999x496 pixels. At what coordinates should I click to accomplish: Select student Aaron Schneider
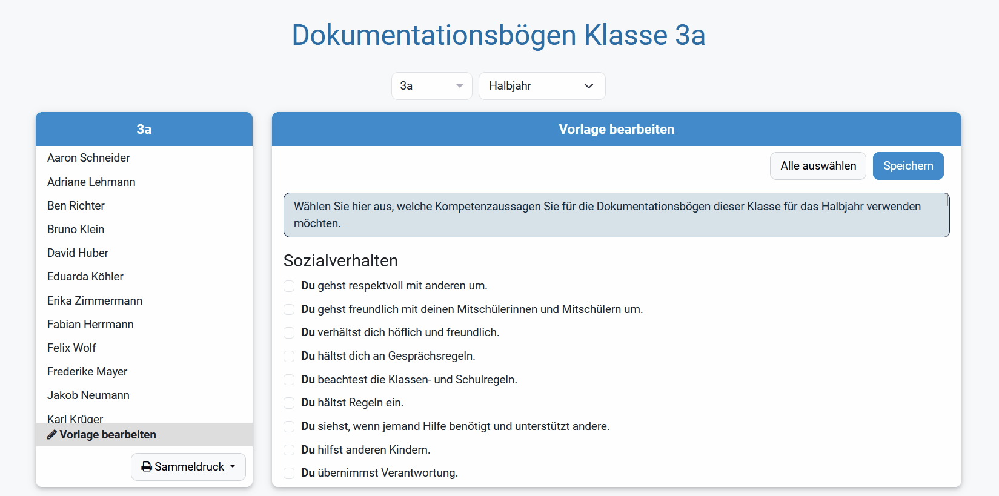click(144, 158)
